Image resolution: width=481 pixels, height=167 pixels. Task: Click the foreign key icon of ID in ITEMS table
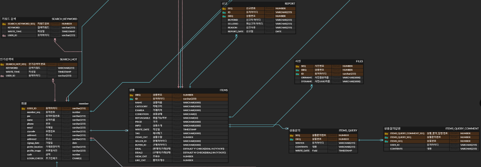coord(131,99)
